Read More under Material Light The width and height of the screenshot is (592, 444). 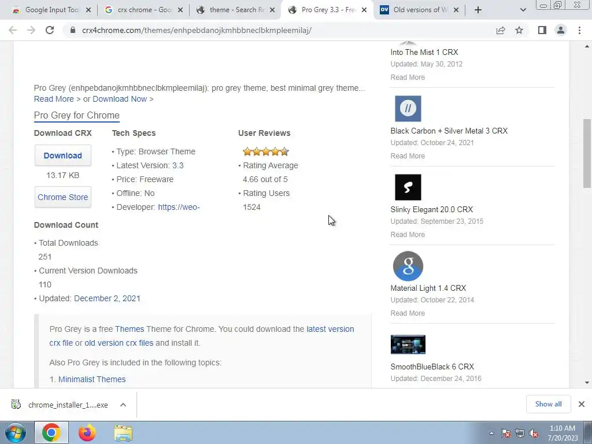coord(408,313)
